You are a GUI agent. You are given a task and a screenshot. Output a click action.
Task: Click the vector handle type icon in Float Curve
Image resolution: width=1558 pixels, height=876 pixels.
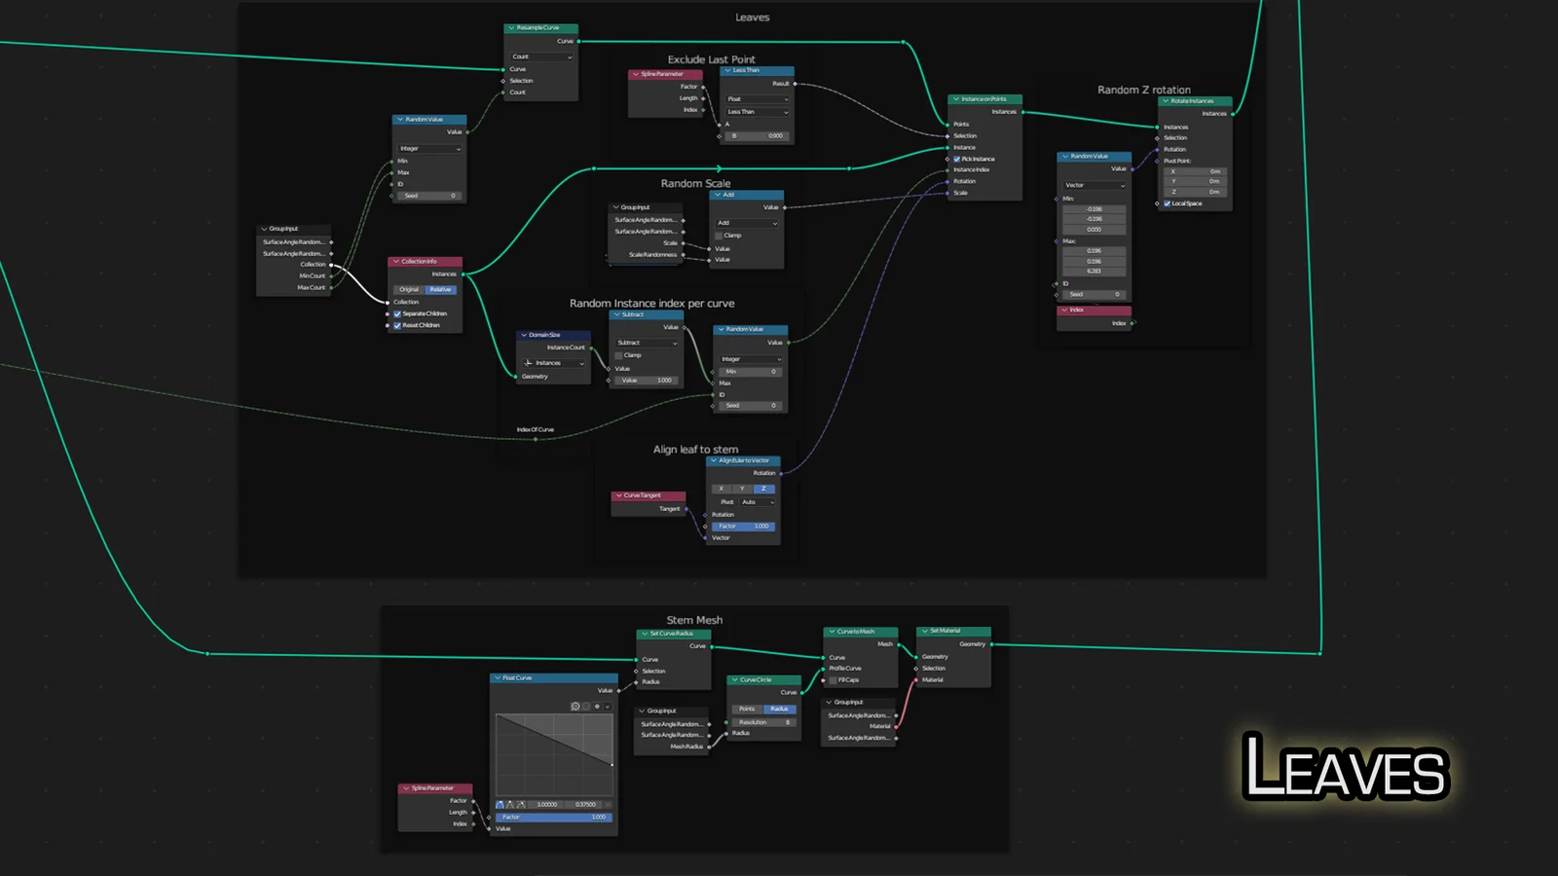[x=510, y=805]
